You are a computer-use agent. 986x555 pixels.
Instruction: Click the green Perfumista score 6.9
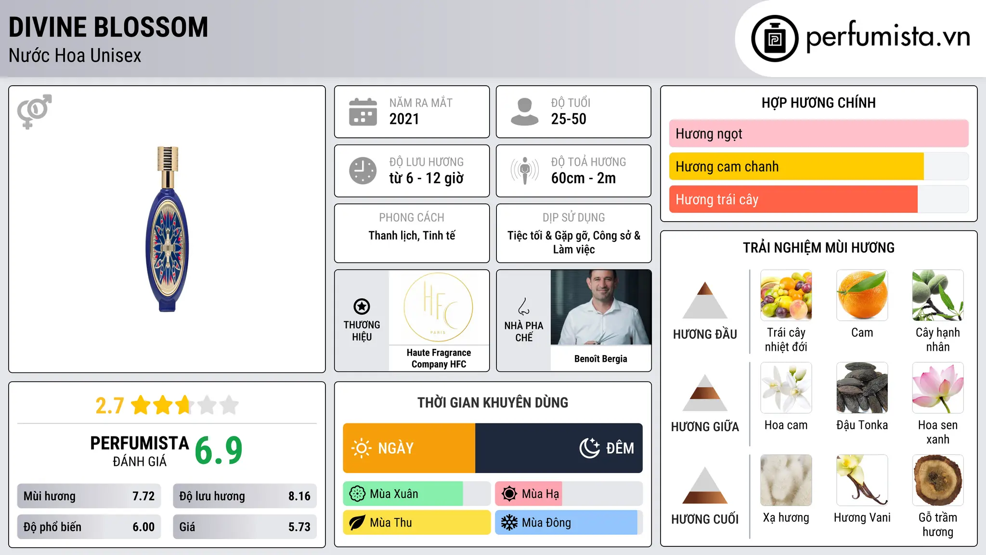coord(219,450)
